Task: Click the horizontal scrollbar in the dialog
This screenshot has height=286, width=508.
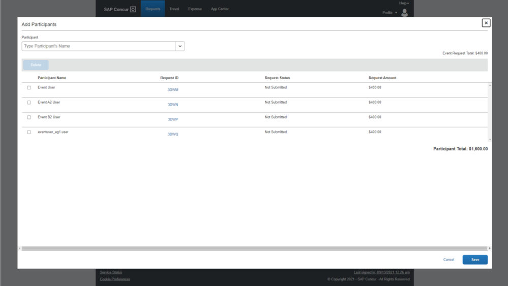Action: click(x=254, y=248)
